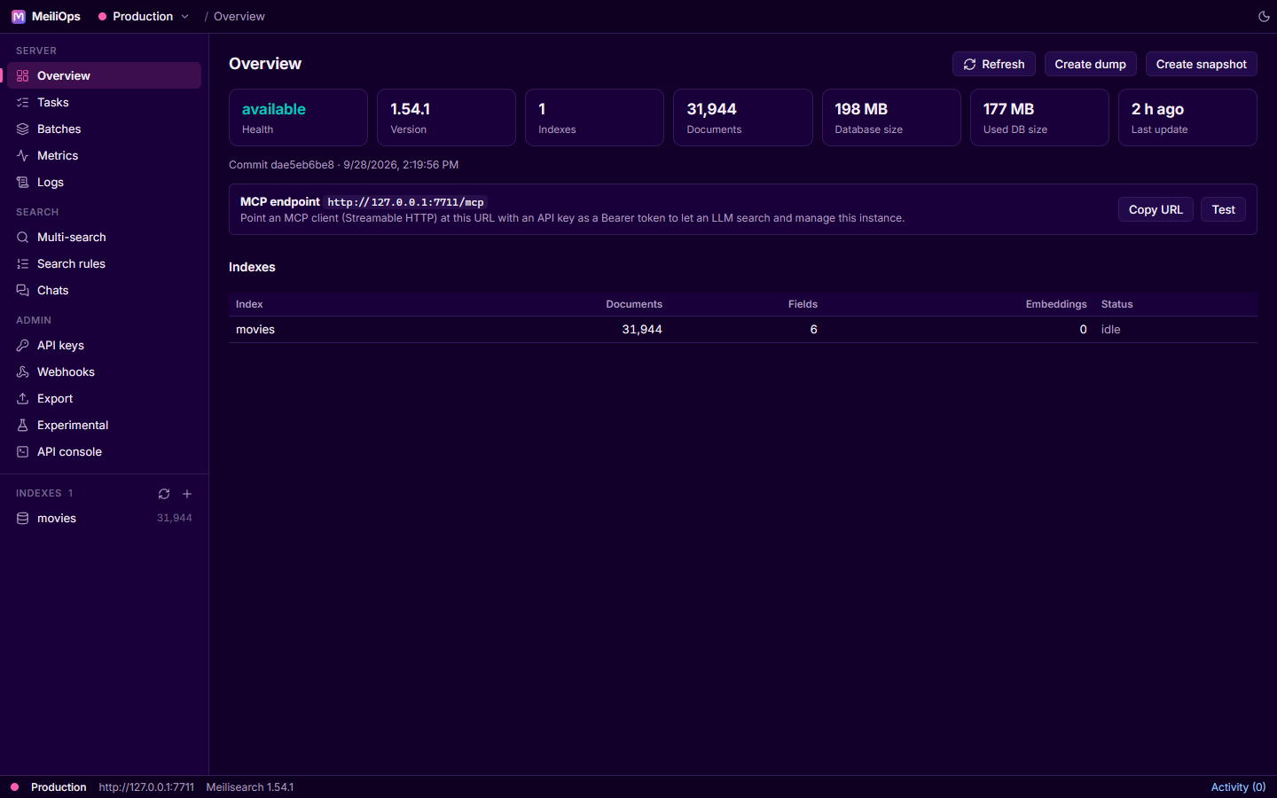Click the Overview breadcrumb
The height and width of the screenshot is (798, 1277).
(x=239, y=17)
